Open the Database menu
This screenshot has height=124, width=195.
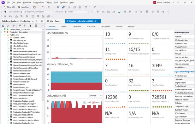tap(27, 3)
